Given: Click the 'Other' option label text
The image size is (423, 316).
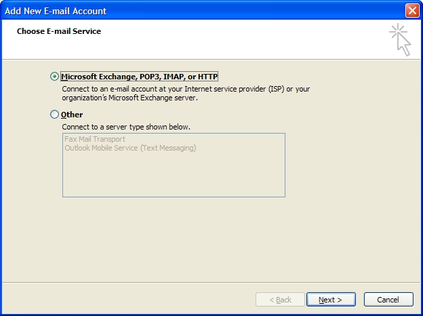Looking at the screenshot, I should pos(72,115).
